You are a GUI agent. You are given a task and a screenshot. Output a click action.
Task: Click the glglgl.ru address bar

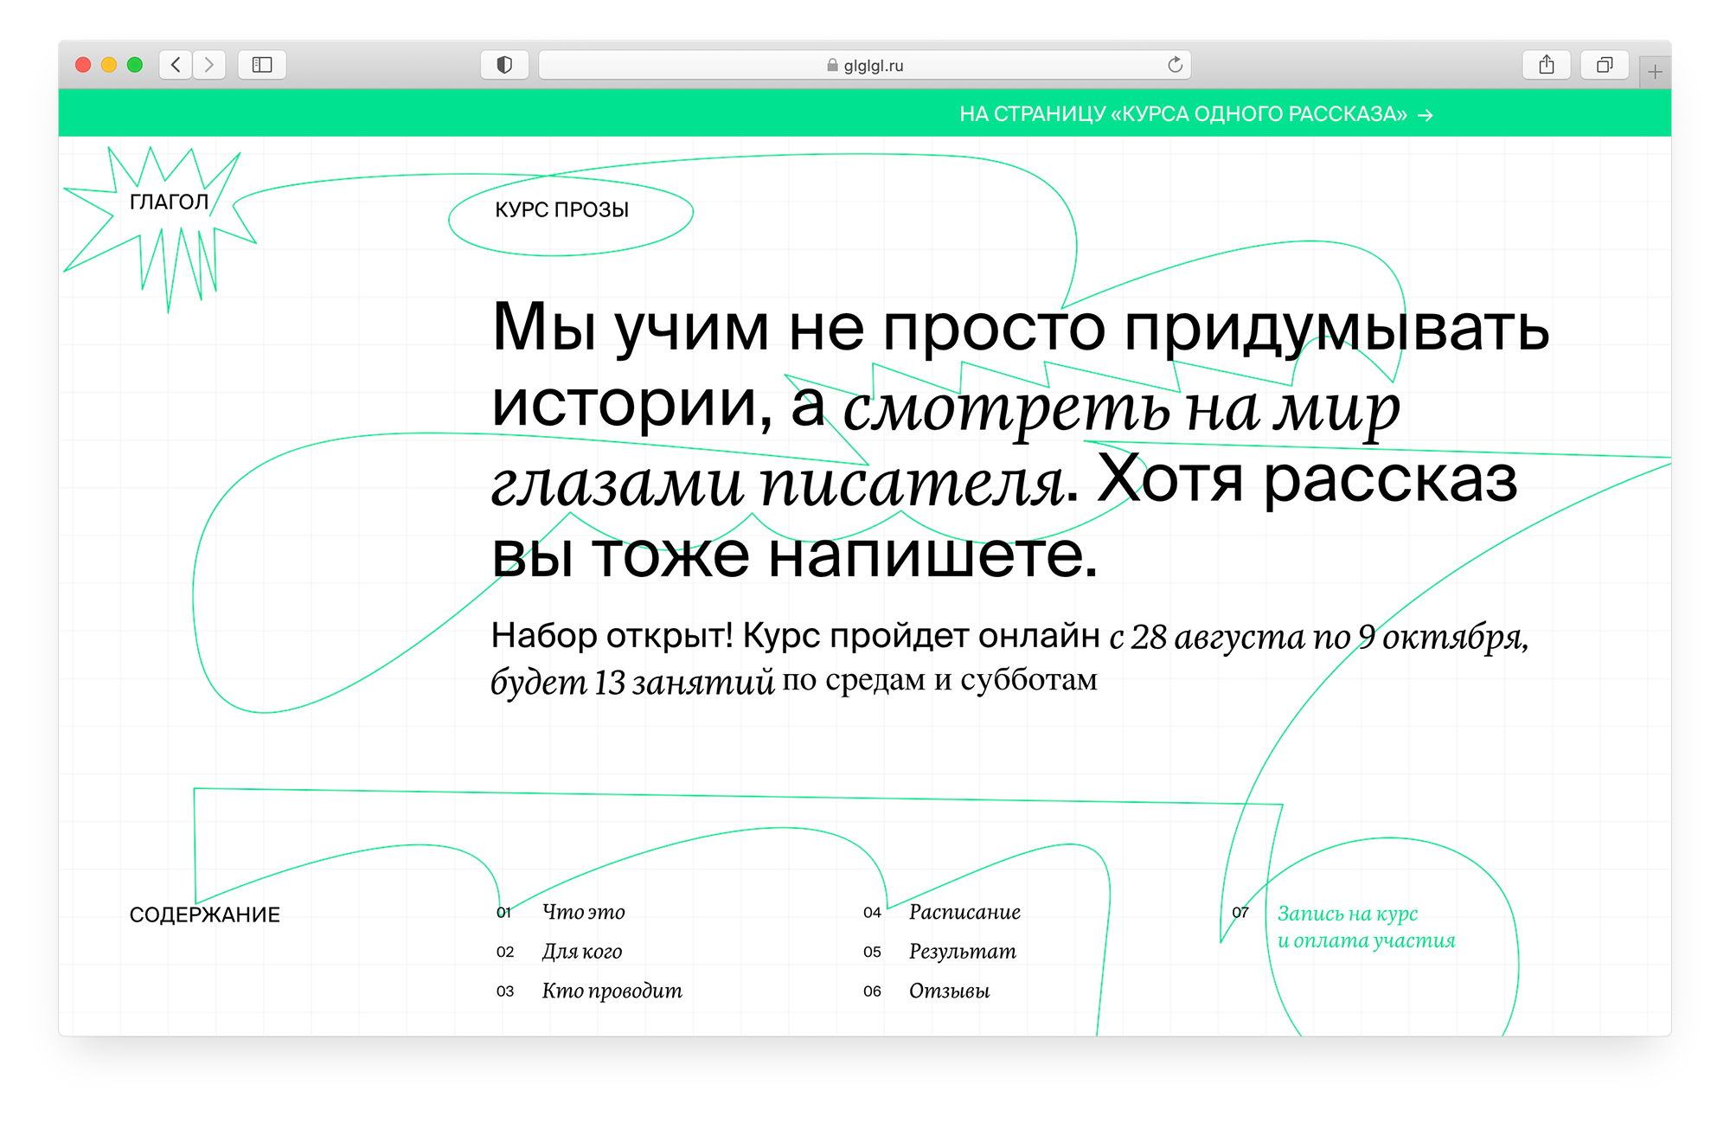(865, 65)
